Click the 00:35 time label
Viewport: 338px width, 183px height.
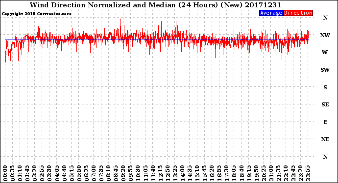(13, 173)
